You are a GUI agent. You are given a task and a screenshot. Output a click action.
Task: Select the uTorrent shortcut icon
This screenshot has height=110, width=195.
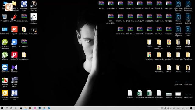tap(5, 56)
